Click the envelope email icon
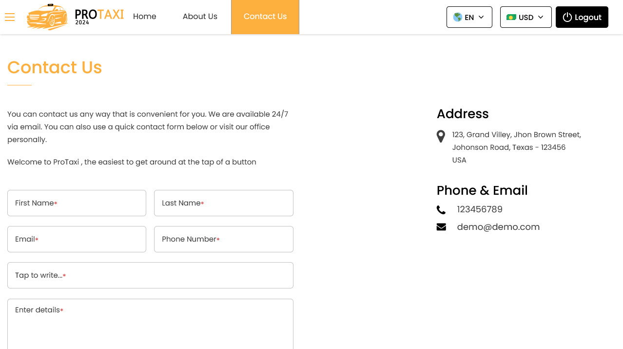 [x=441, y=227]
